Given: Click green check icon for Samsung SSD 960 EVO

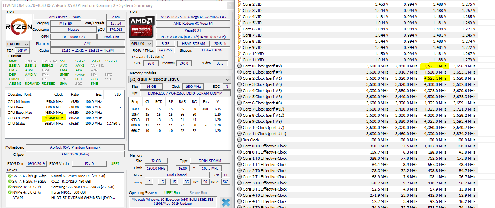Looking at the screenshot, I should point(9,187).
